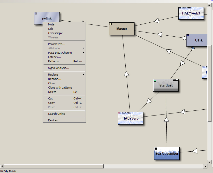The width and height of the screenshot is (213, 173).
Task: Click the amp triangle between HALYverb3 and Master
Action: 157,21
